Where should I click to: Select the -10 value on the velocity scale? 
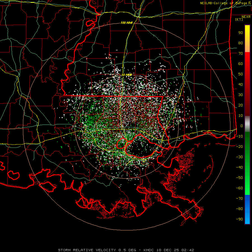pos(239,136)
